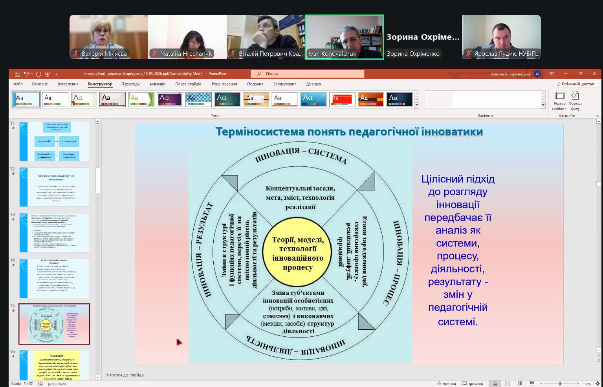Apply the blue patterned theme
Screen dimensions: 603x387
point(198,99)
